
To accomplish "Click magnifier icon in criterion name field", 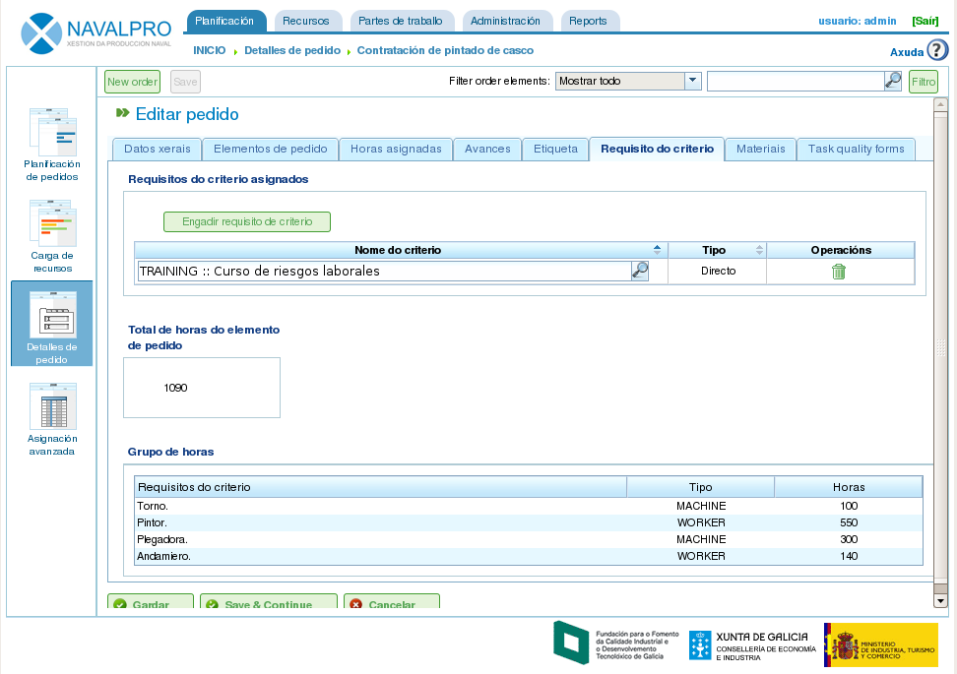I will [x=640, y=271].
